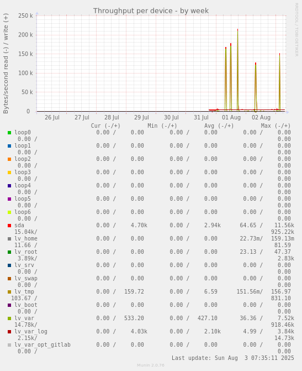Click the lv_var max value 918.46k

(x=283, y=325)
